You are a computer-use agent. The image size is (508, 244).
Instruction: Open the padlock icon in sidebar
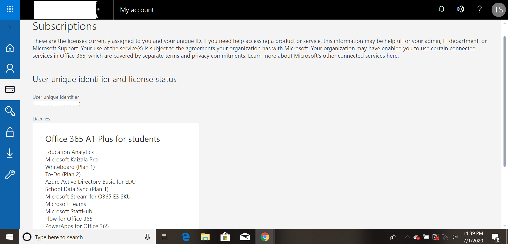pyautogui.click(x=10, y=132)
